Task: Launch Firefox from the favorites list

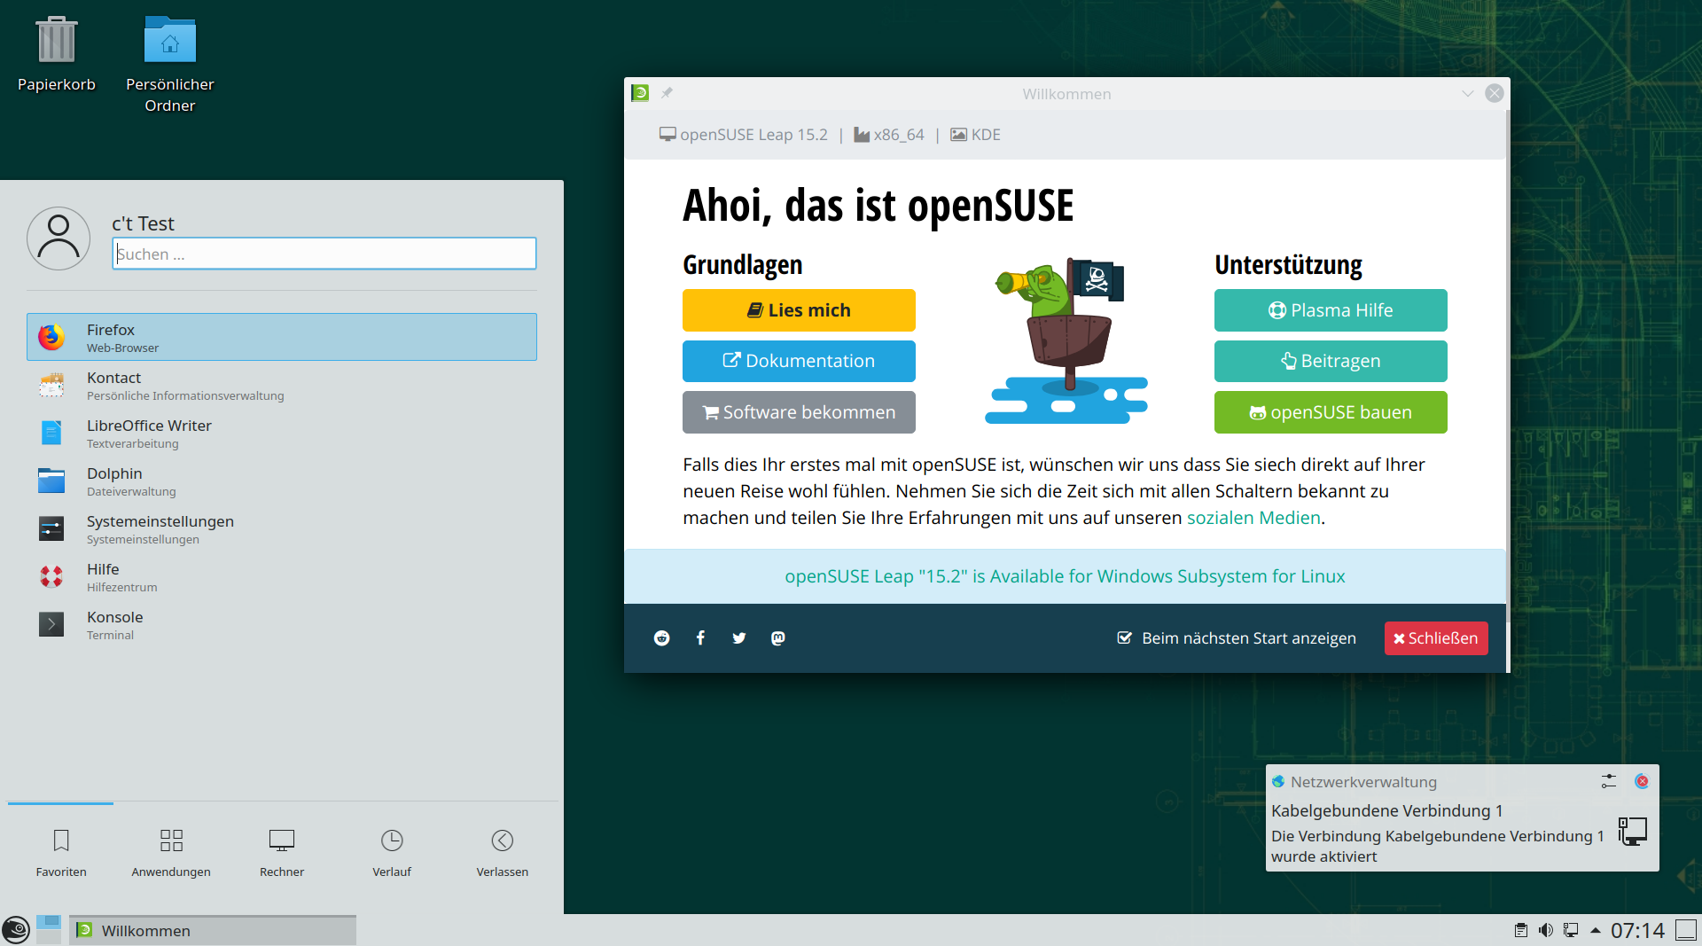Action: pos(282,337)
